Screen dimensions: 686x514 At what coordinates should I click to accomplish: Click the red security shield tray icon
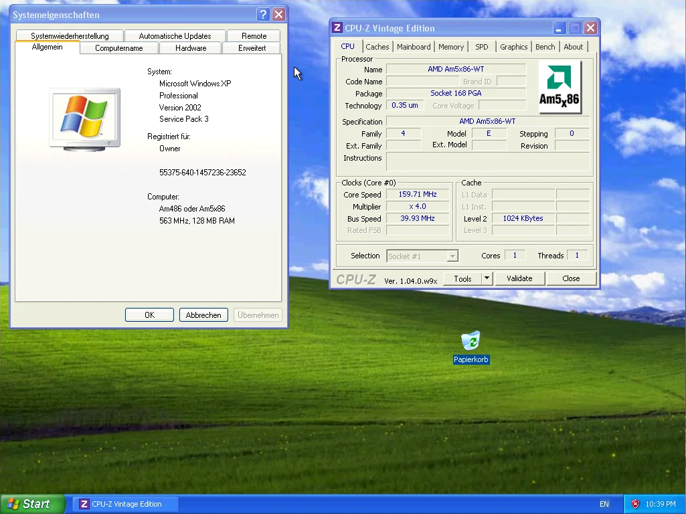634,503
